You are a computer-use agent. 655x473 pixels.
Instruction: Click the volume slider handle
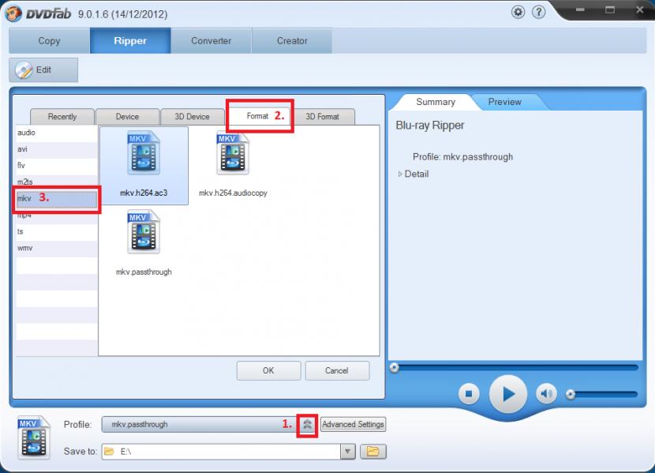tap(571, 394)
